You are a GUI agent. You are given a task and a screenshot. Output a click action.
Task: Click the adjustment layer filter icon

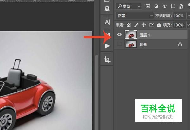point(156,6)
